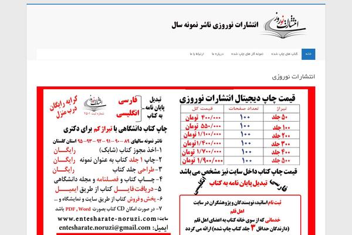
Task: Click the ۱۰۰ جلد cell in the table
Action: [281, 127]
